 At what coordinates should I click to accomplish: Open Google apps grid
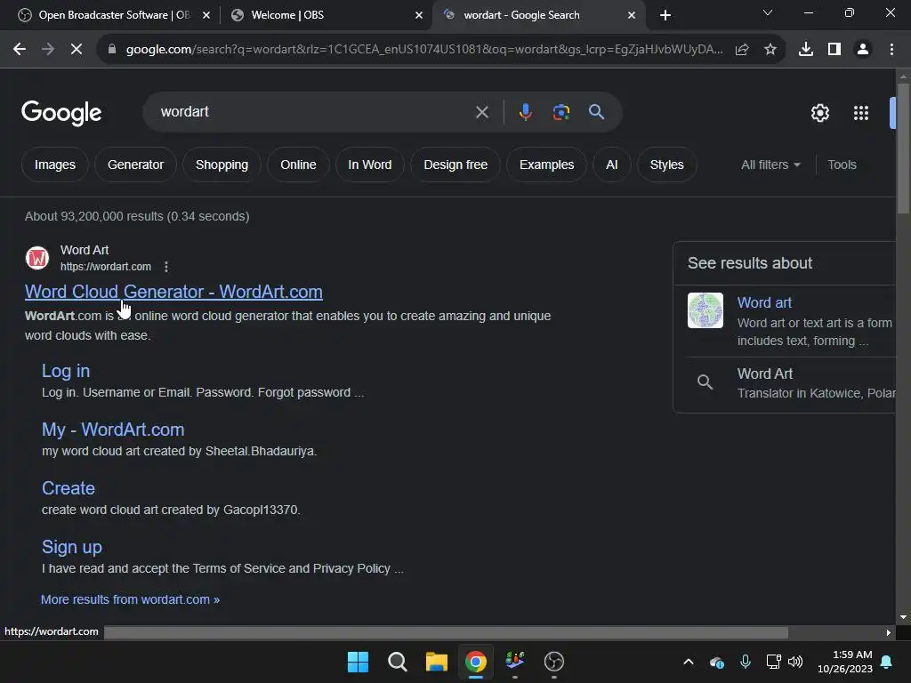click(x=861, y=113)
